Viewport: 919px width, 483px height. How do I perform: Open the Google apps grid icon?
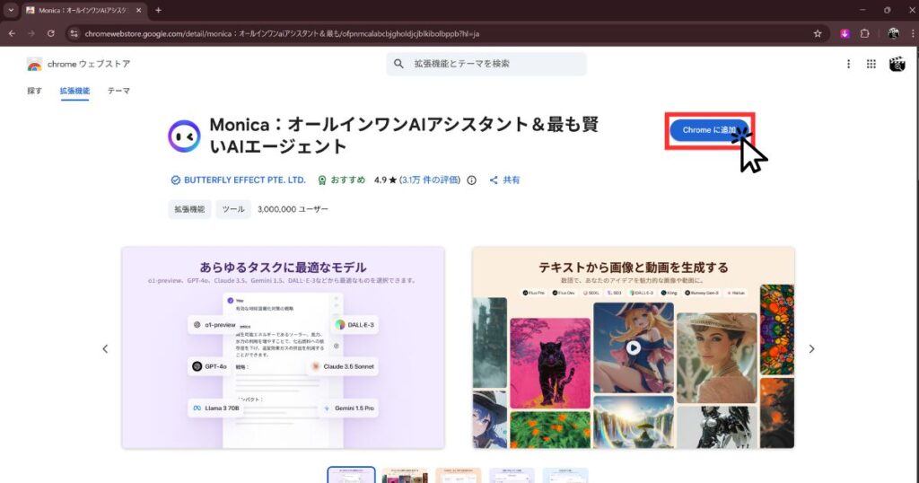click(871, 64)
